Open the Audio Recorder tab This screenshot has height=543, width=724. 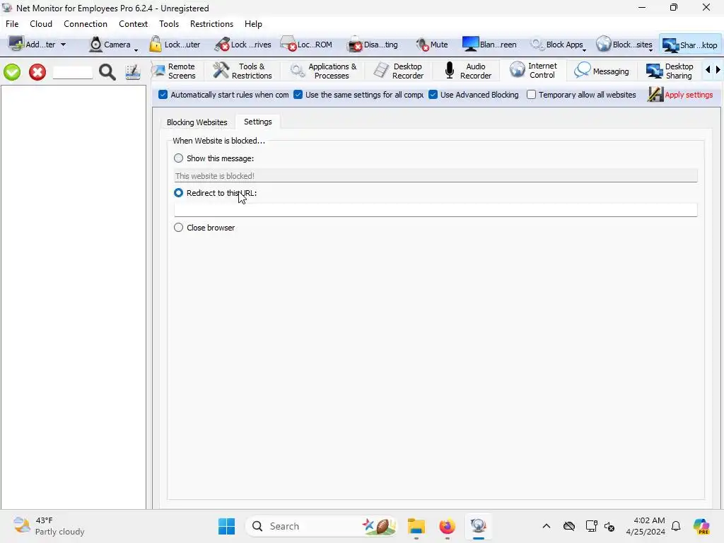(467, 71)
